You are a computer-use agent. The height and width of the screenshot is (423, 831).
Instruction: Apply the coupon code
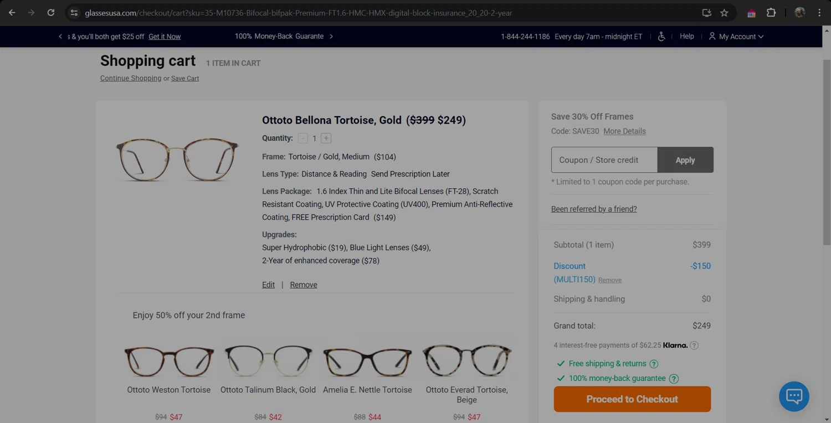[685, 160]
